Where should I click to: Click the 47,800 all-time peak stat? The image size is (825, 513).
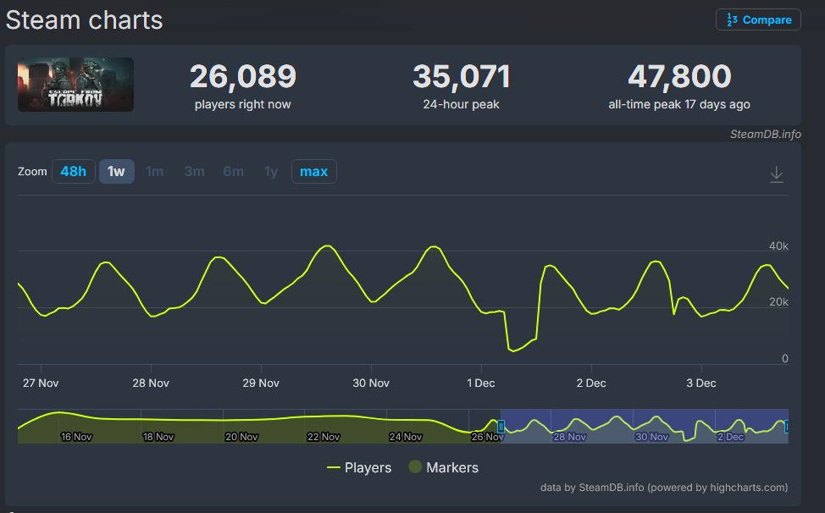679,85
